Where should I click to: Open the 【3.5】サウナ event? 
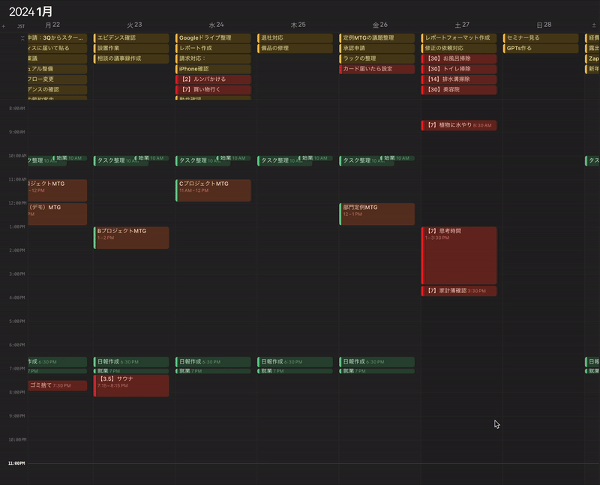(x=131, y=385)
